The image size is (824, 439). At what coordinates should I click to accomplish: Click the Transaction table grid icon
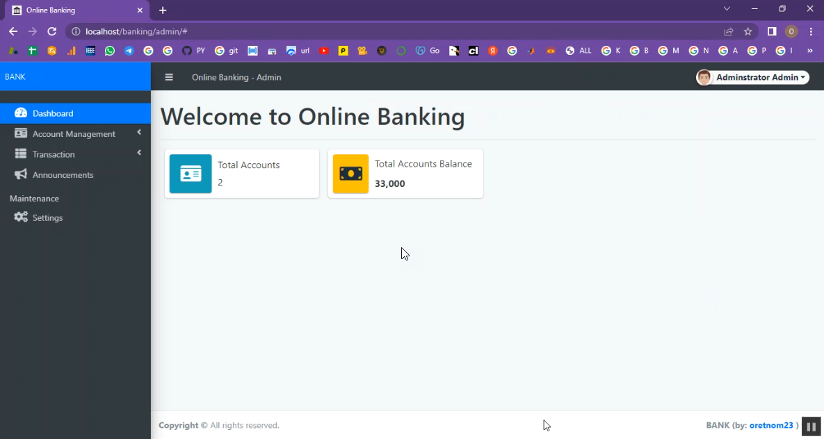coord(20,154)
